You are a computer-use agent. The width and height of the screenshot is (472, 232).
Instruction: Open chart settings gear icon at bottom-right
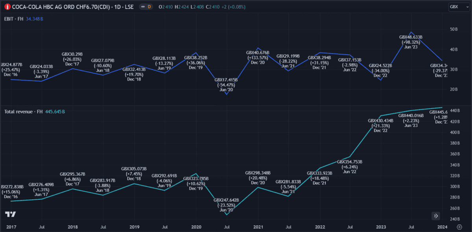coord(459,227)
